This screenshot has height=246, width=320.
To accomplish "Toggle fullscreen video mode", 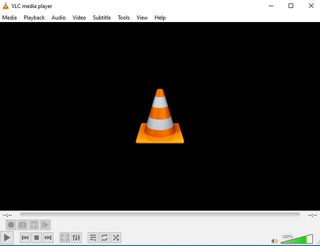I will pos(64,237).
